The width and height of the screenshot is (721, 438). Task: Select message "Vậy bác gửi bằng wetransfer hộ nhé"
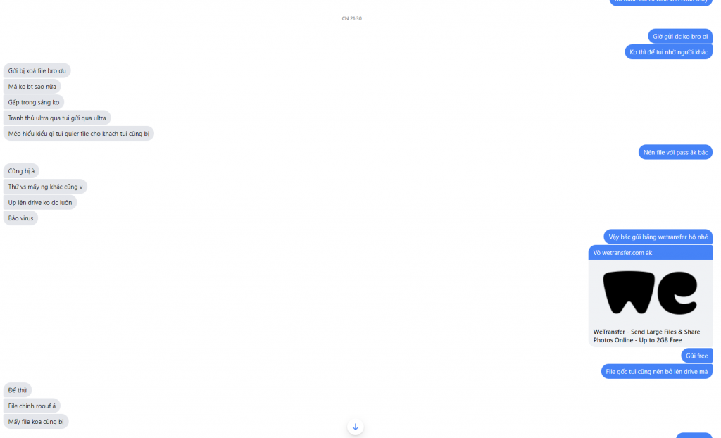[658, 237]
